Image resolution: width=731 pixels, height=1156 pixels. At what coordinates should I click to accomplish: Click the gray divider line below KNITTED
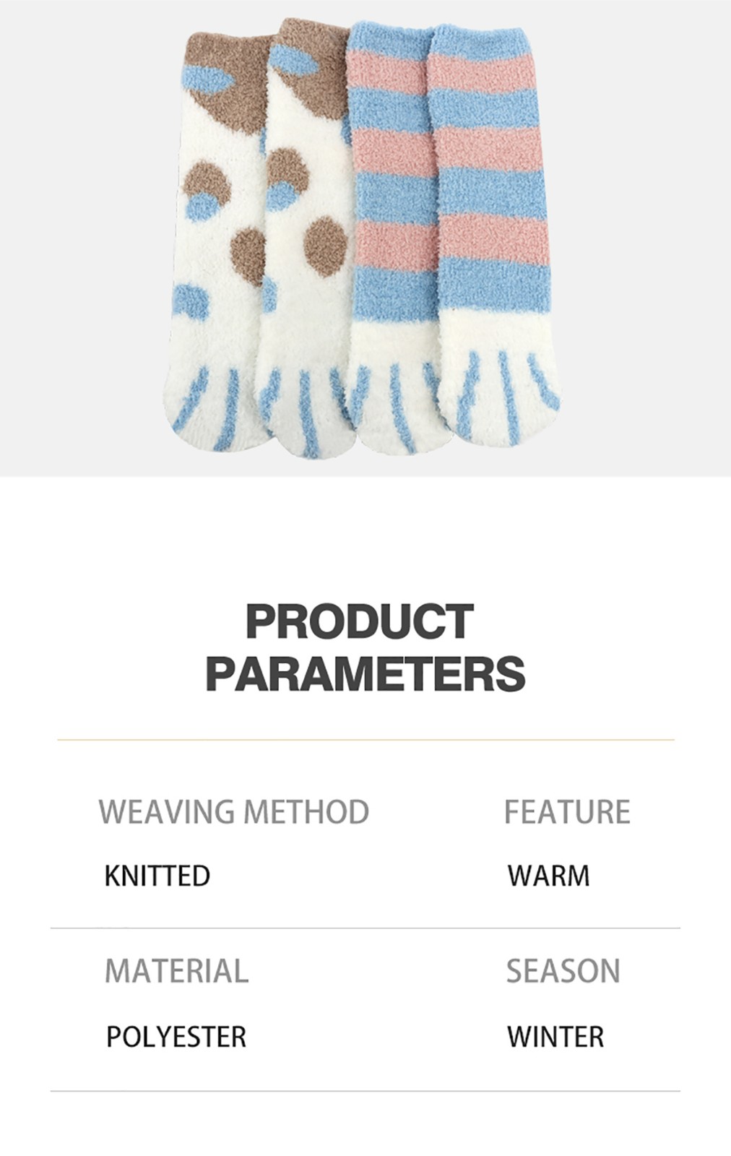[365, 928]
